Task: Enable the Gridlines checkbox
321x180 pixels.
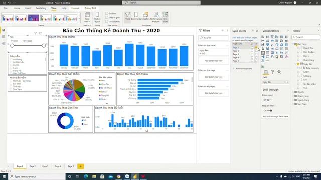Action: (107, 13)
